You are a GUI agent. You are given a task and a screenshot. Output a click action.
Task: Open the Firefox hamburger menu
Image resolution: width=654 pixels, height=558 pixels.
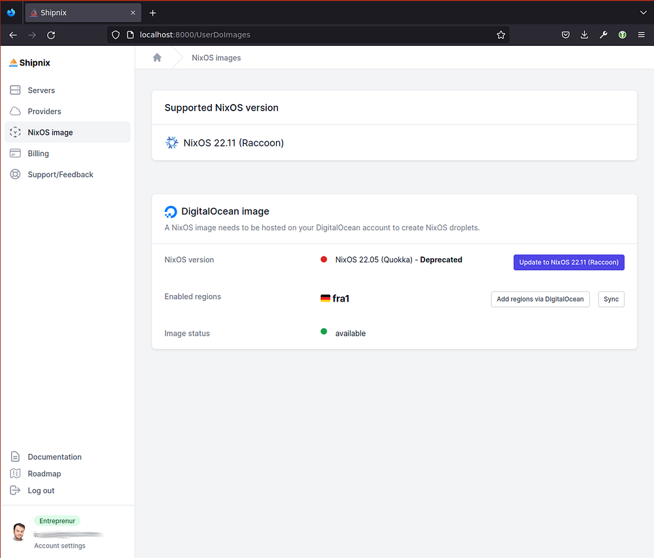pyautogui.click(x=642, y=35)
